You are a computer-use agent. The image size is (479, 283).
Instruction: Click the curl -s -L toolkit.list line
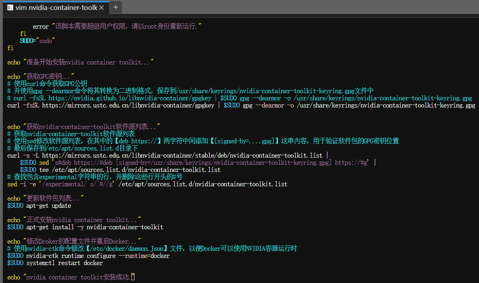point(168,155)
